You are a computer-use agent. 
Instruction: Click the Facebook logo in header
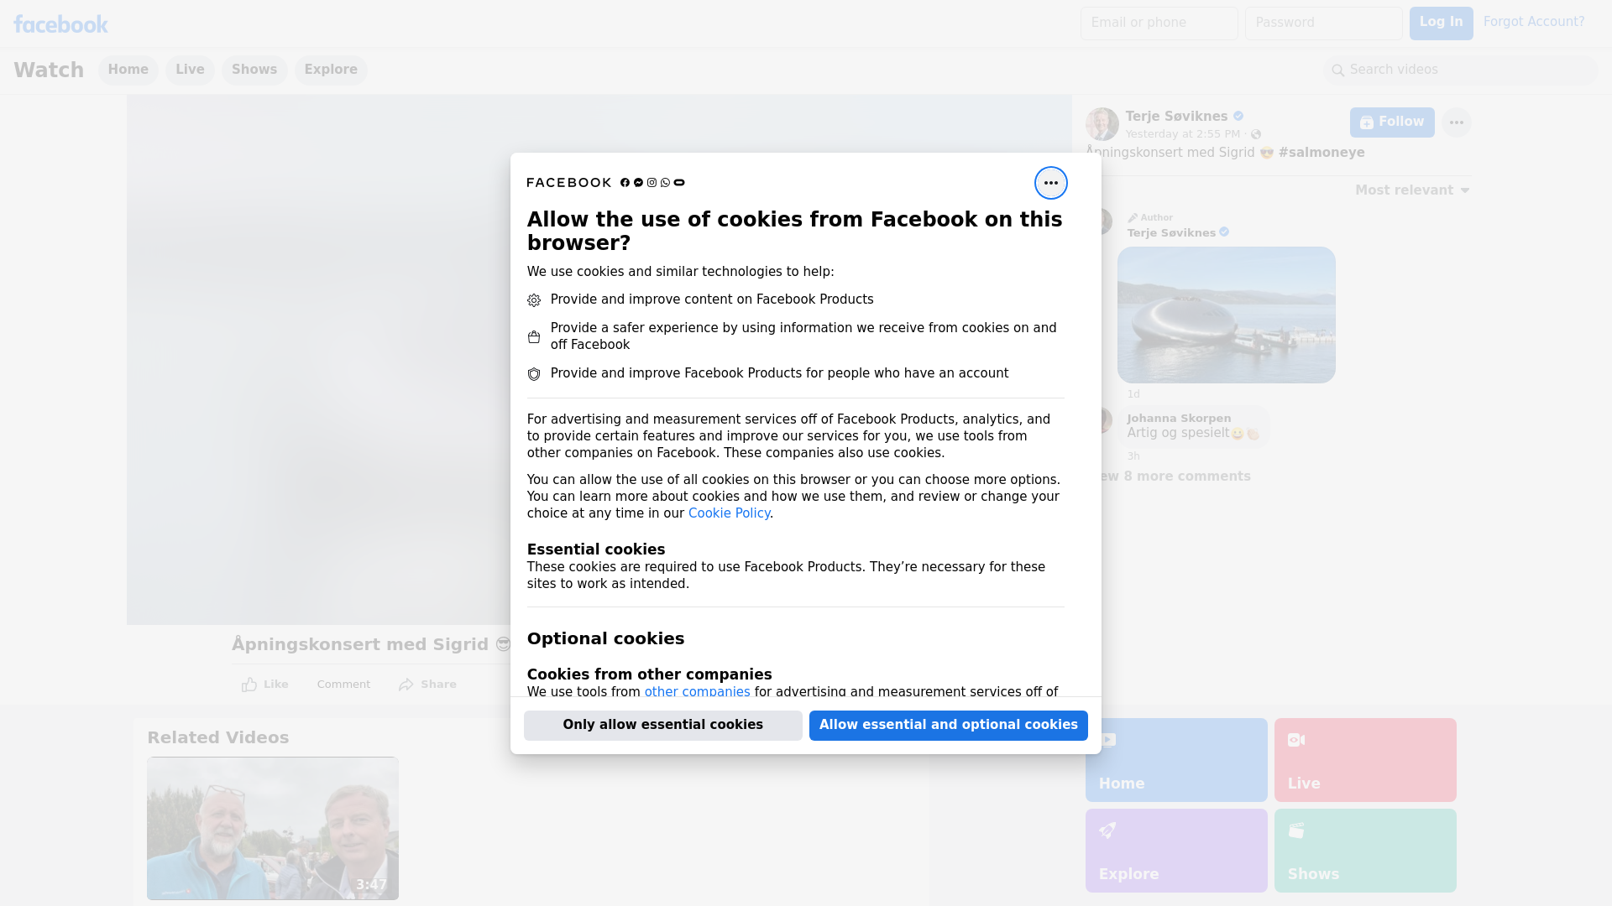click(60, 24)
